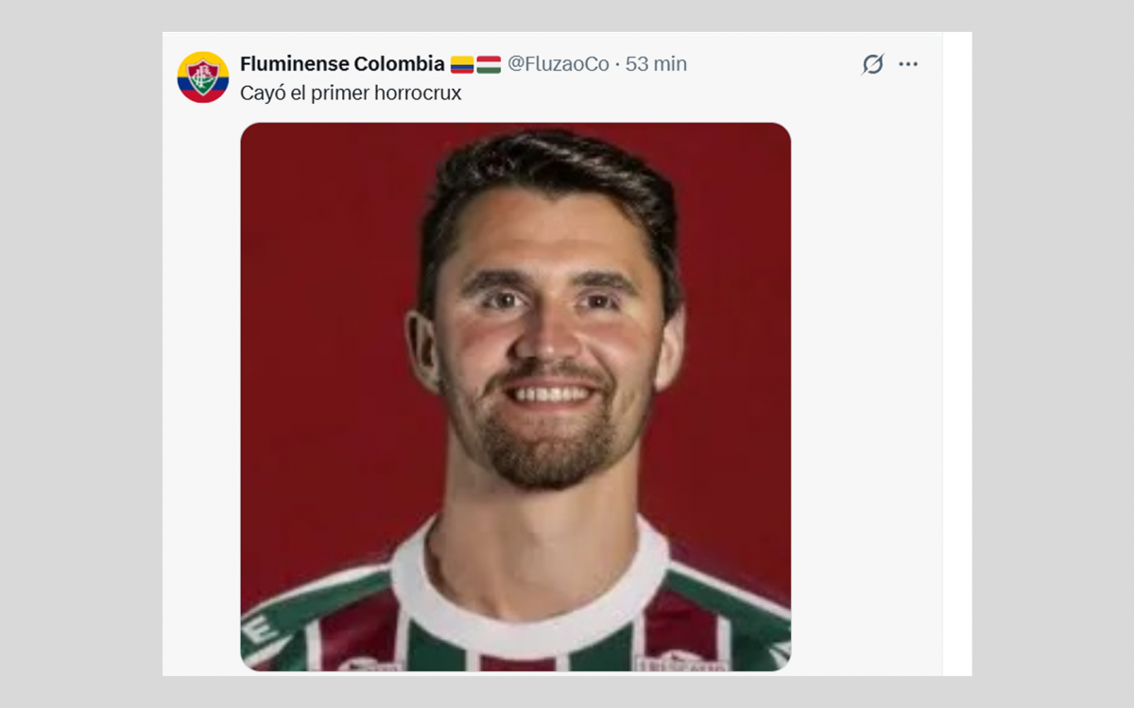The image size is (1134, 708).
Task: Click the 'Fluminense Colombia' display name
Action: [x=343, y=63]
